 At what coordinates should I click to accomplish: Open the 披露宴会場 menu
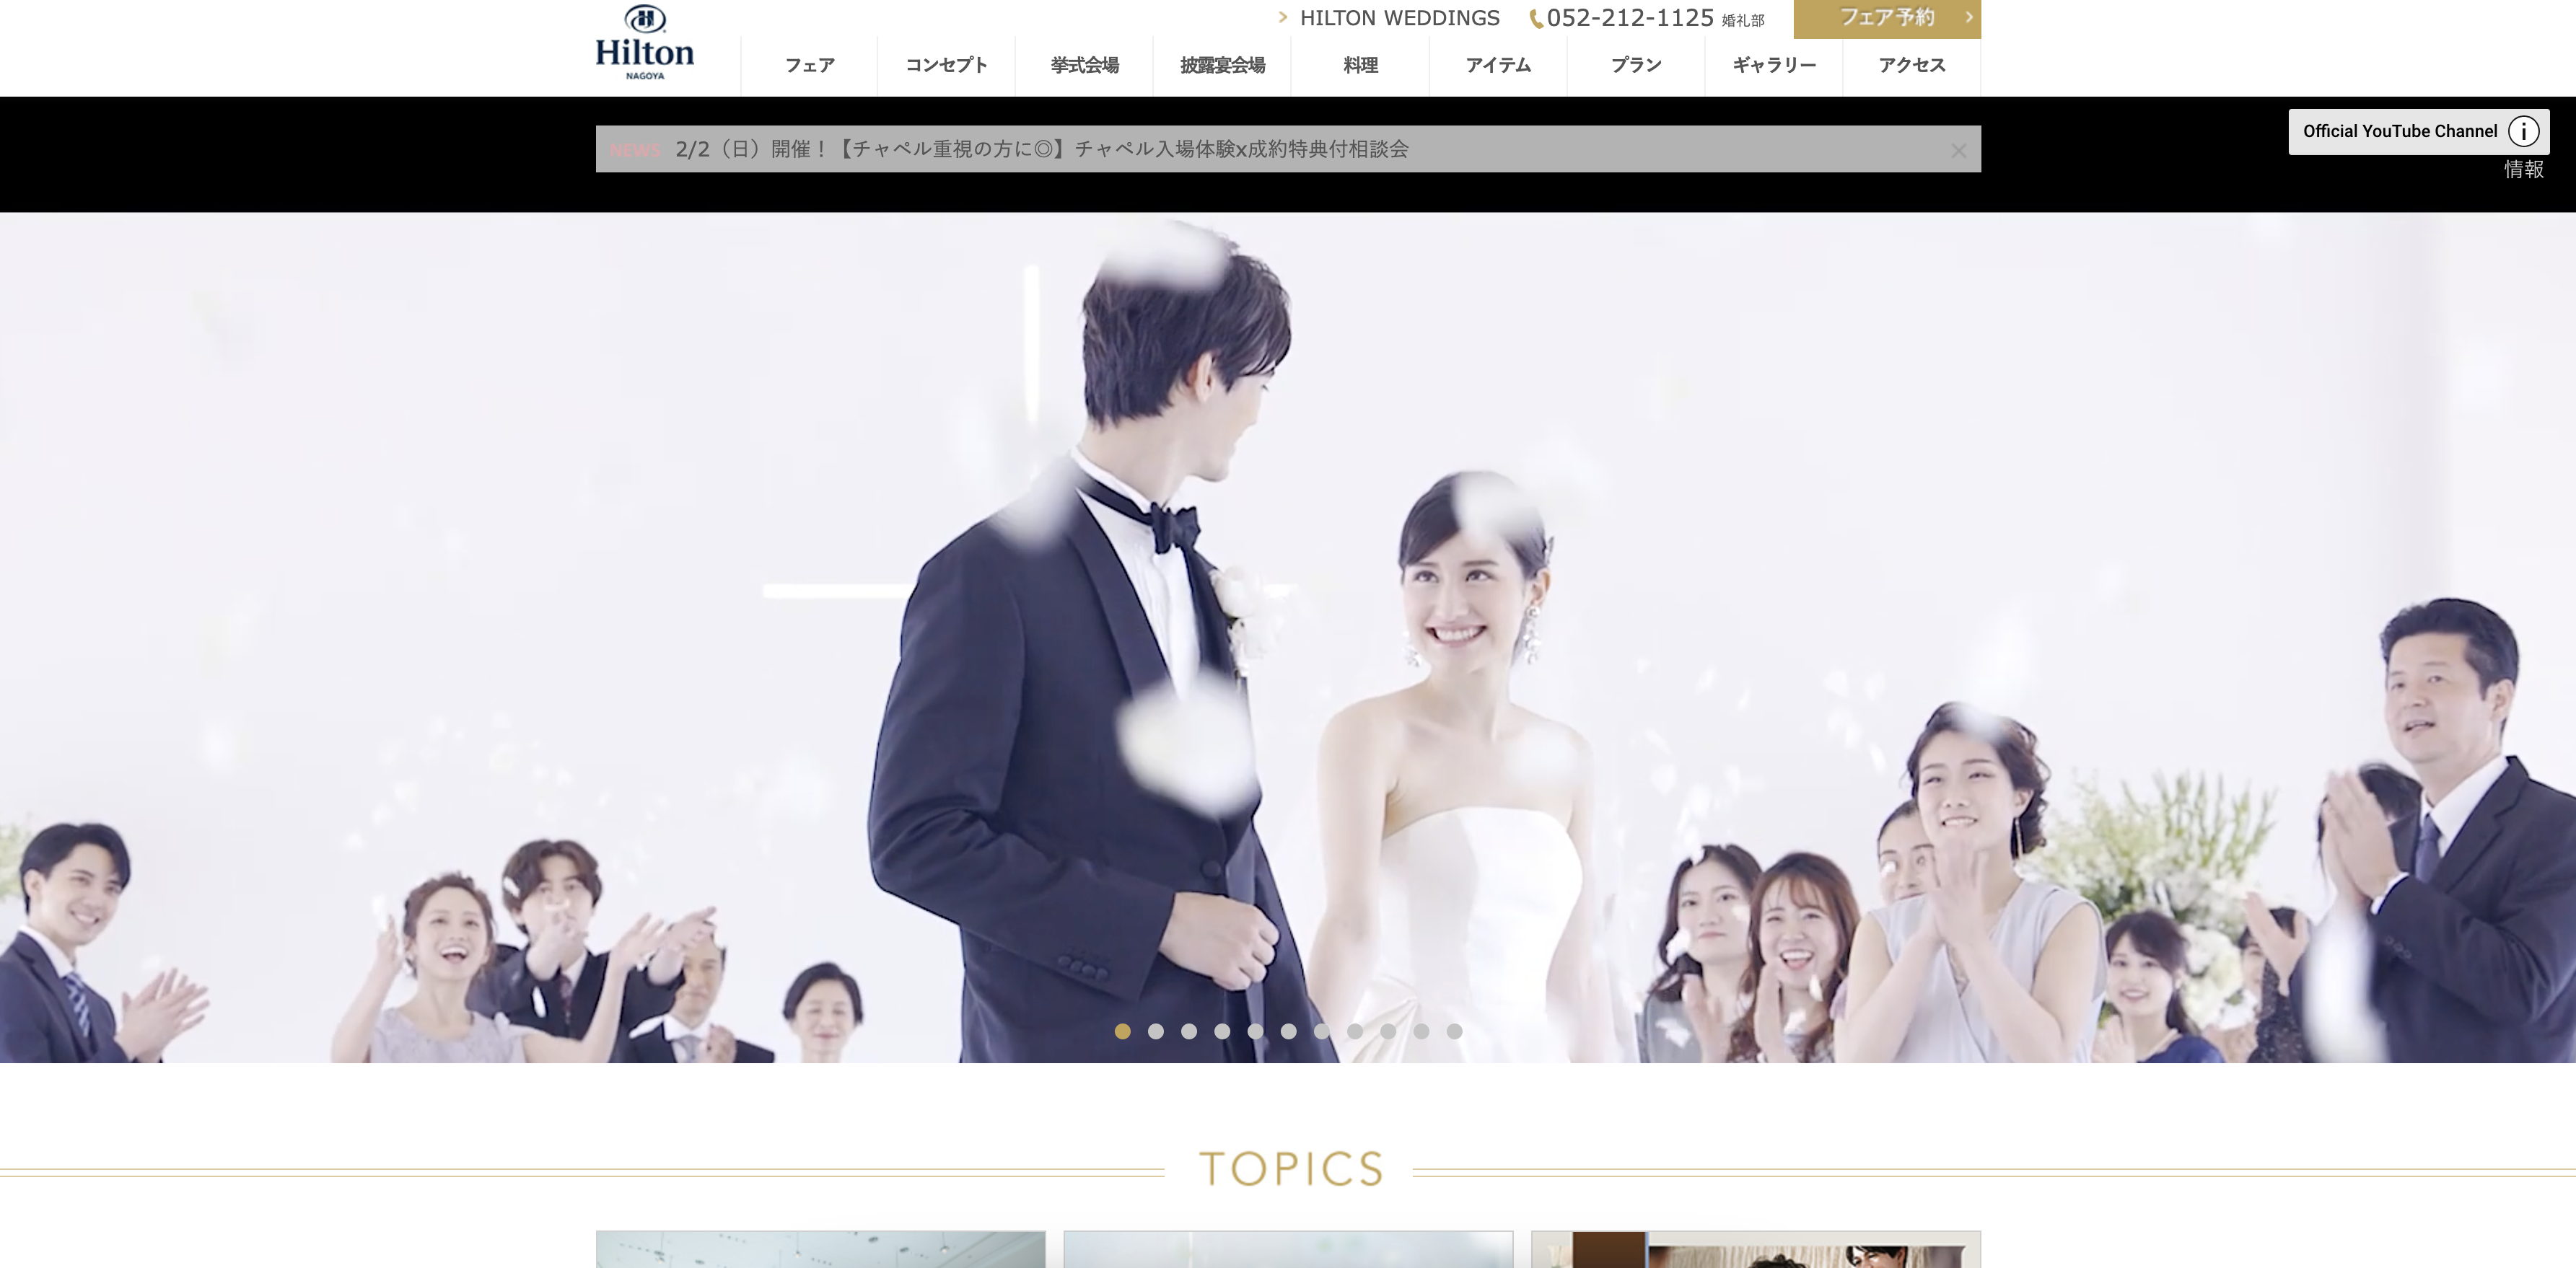1222,66
